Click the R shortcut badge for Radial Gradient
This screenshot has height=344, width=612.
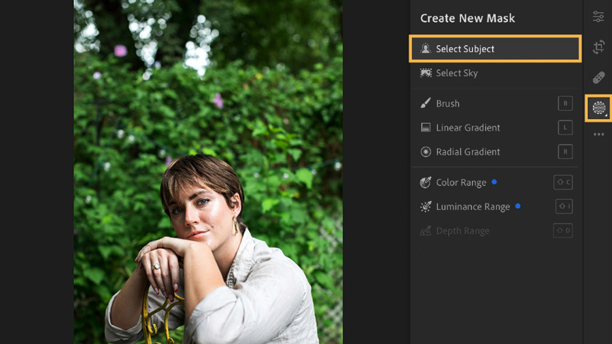[565, 152]
